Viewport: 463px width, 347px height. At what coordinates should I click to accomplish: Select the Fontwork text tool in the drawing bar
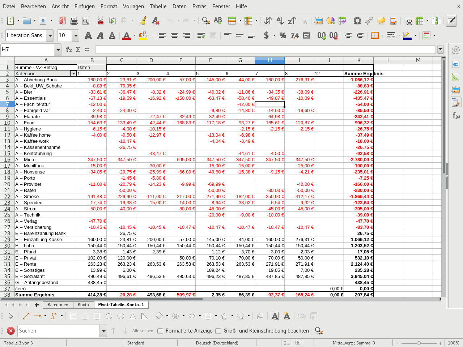(286, 316)
